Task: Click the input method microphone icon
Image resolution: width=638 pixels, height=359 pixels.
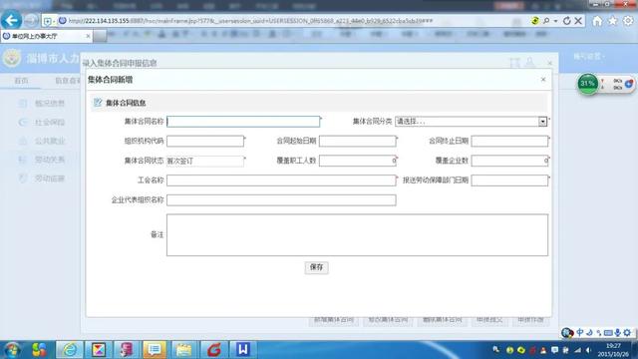Action: [x=618, y=332]
